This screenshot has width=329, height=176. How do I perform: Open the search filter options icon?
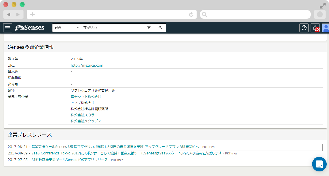[149, 28]
